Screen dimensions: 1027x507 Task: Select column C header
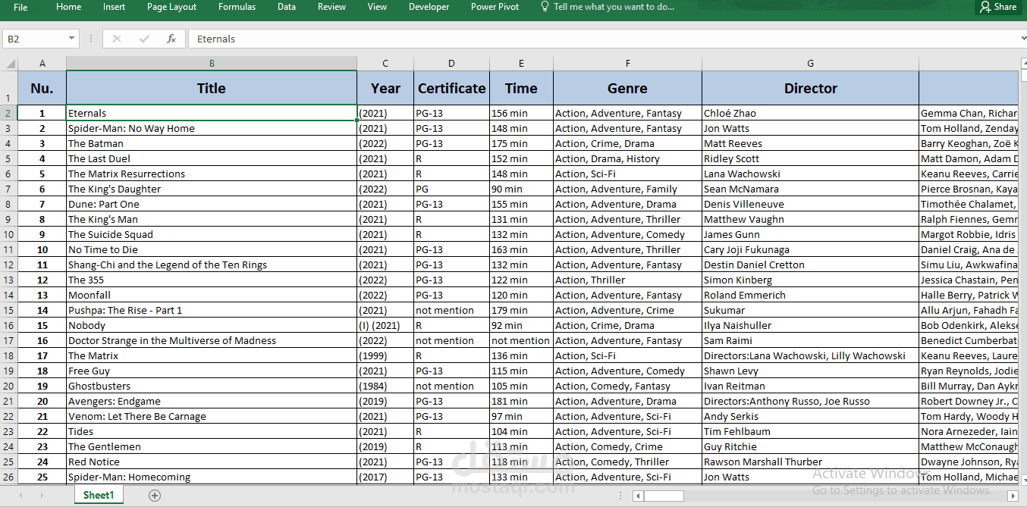(385, 64)
